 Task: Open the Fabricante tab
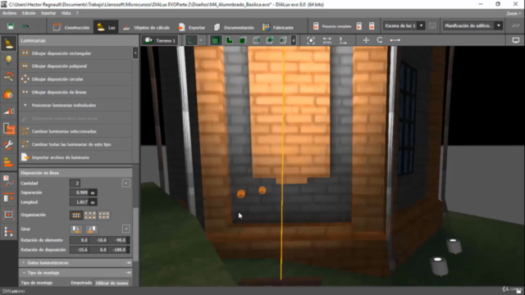point(278,27)
